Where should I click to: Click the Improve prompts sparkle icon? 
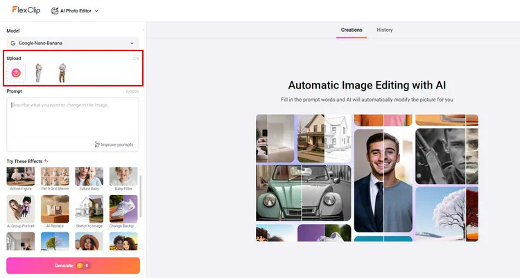point(97,145)
